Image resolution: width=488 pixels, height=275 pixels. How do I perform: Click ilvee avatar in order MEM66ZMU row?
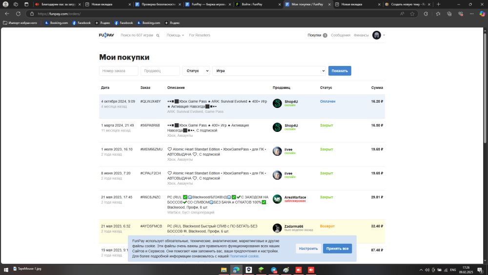[277, 151]
